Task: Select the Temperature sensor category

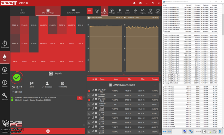Action: click(x=104, y=11)
